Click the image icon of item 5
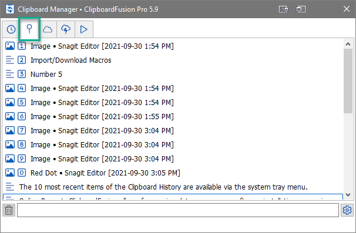The width and height of the screenshot is (356, 233). click(10, 102)
